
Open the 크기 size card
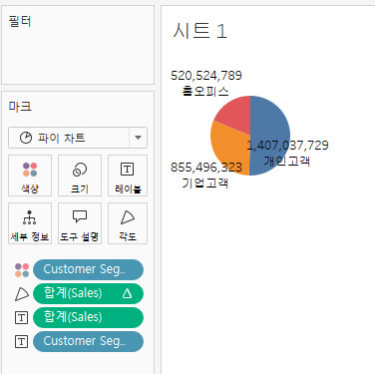click(80, 176)
